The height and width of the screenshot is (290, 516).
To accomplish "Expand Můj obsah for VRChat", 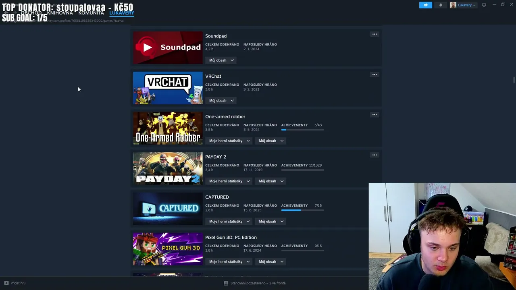I will coord(221,101).
